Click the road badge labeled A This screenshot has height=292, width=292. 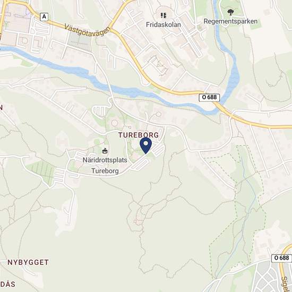tap(44, 17)
